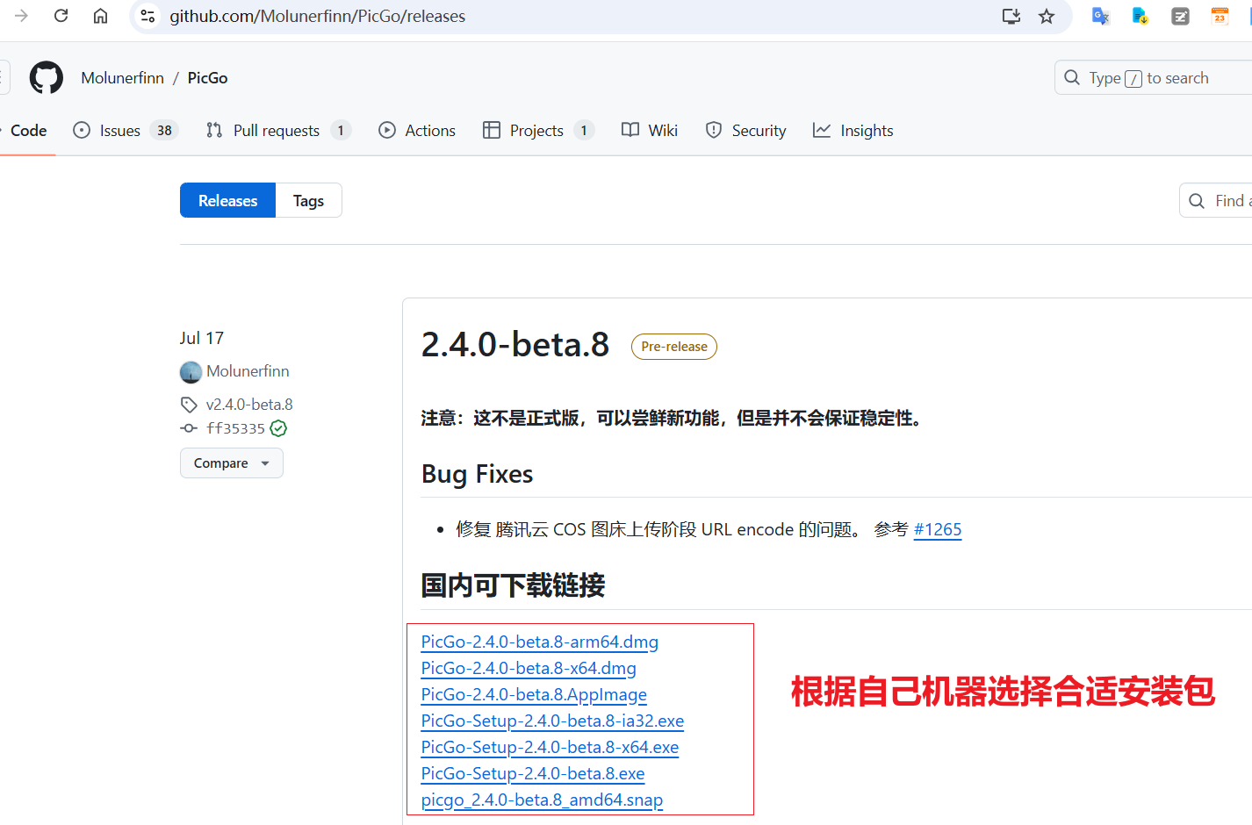Click the PicGo repository name link
1252x825 pixels.
207,78
